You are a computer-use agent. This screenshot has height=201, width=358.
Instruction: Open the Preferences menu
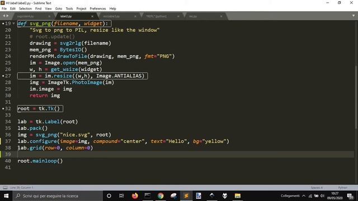point(98,9)
